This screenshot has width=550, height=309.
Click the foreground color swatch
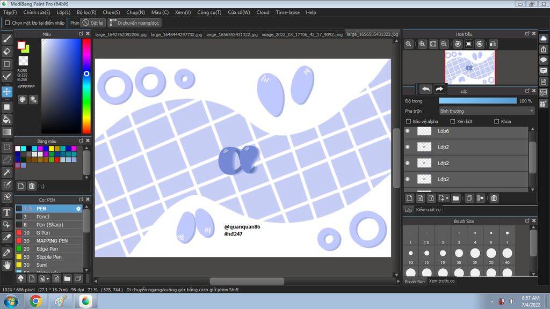tap(21, 45)
